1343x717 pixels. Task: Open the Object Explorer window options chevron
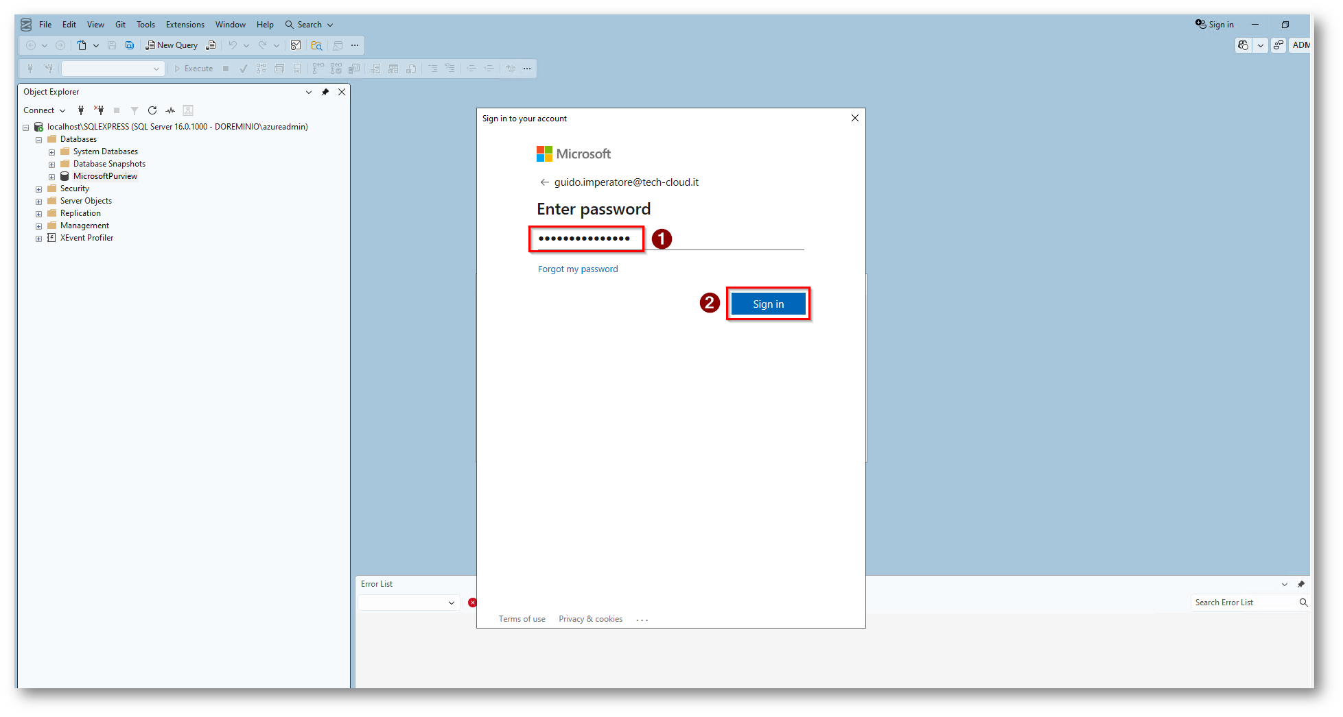(x=309, y=92)
